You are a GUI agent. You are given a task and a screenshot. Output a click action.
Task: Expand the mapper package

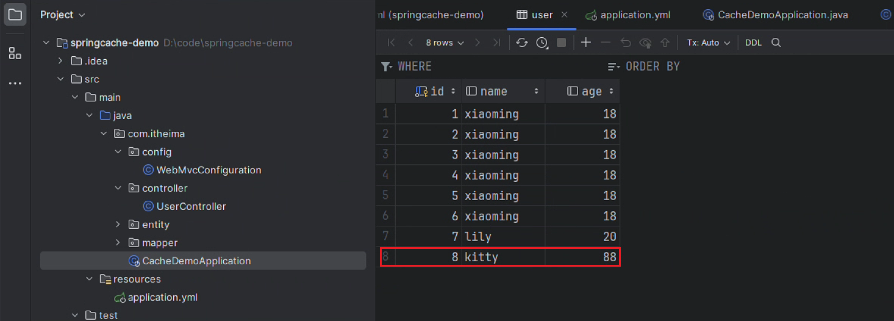point(118,243)
